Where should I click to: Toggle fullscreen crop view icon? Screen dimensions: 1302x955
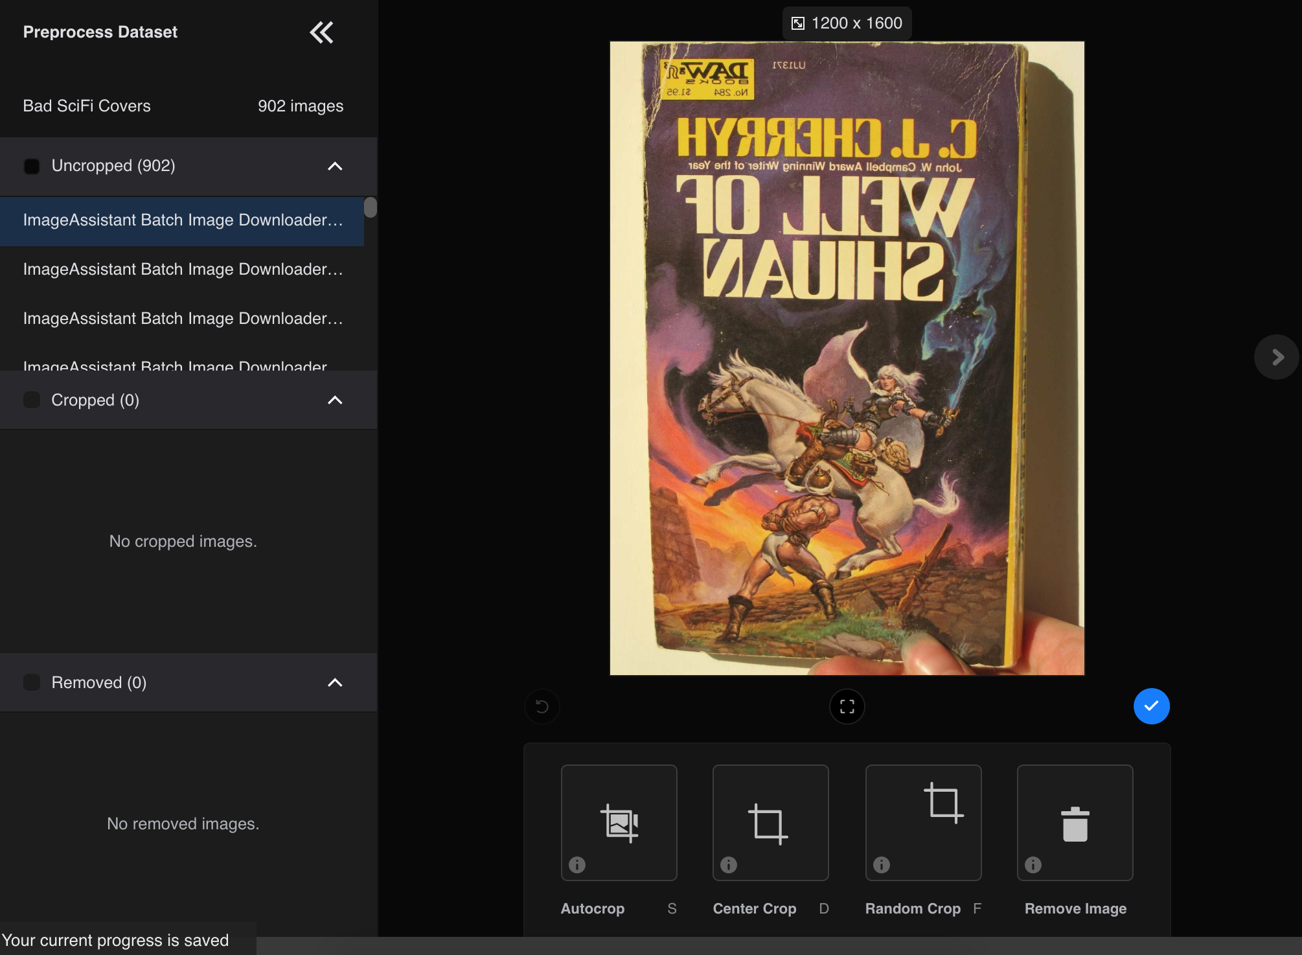tap(847, 706)
